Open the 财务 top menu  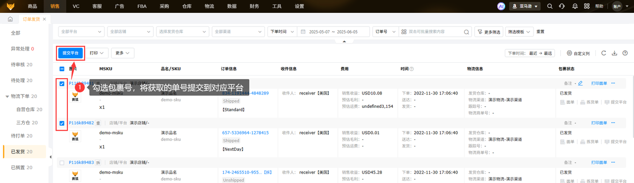click(x=254, y=6)
